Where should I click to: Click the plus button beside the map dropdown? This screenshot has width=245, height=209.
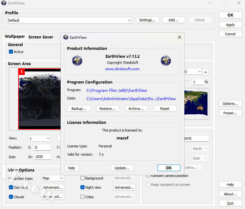point(206,72)
